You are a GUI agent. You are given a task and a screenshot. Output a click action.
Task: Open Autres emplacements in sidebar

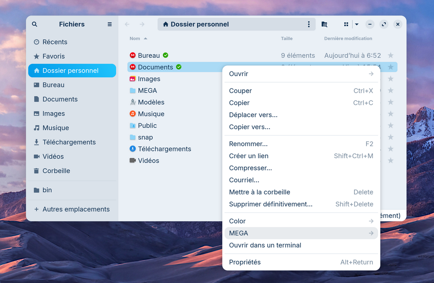tap(76, 209)
